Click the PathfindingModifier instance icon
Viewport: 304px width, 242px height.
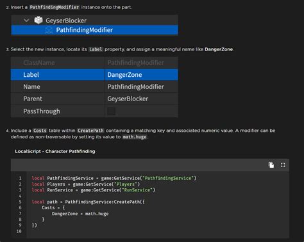point(49,30)
